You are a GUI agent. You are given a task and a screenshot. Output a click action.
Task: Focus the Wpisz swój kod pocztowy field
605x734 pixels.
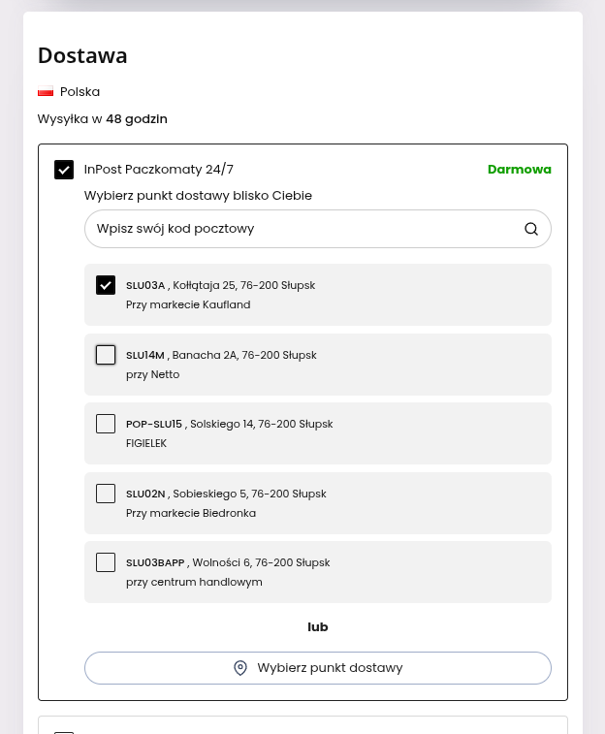click(x=318, y=229)
